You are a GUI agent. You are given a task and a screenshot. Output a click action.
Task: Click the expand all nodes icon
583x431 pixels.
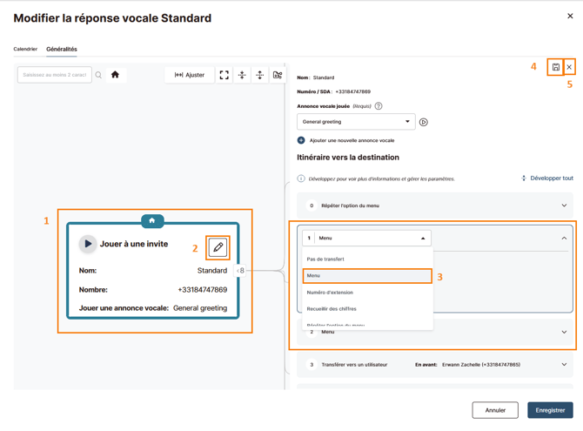(x=260, y=75)
